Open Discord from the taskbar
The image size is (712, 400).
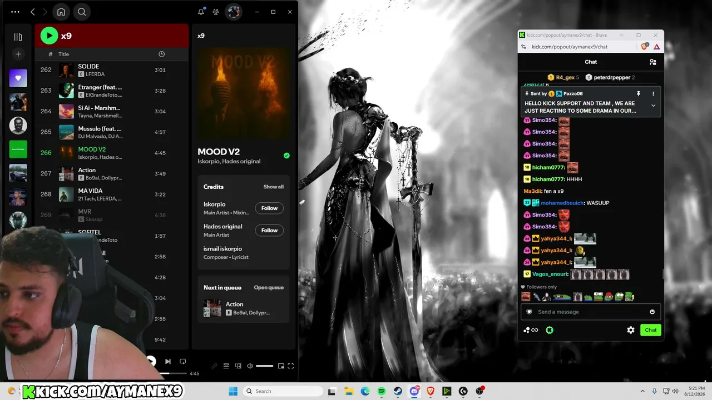[414, 391]
